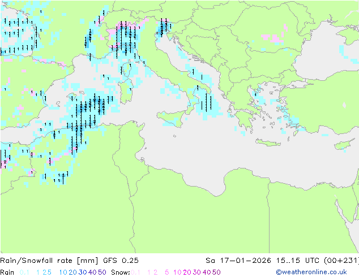Click the island of Corsica on the map

(x=126, y=69)
